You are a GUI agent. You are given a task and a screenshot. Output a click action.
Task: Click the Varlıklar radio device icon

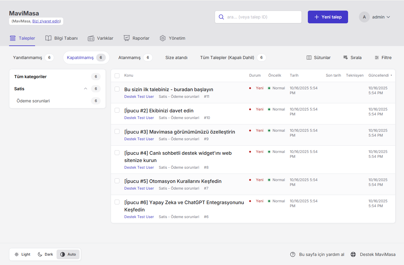click(91, 38)
